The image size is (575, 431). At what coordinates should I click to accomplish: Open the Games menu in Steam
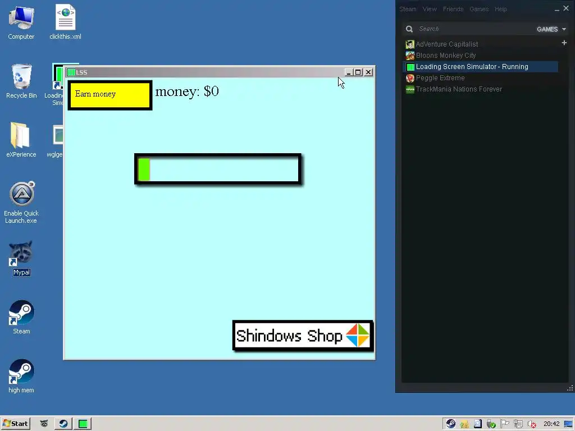[x=479, y=9]
